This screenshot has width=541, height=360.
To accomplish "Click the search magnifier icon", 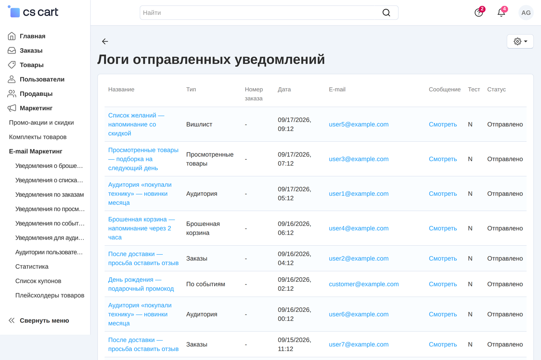I will coord(386,13).
